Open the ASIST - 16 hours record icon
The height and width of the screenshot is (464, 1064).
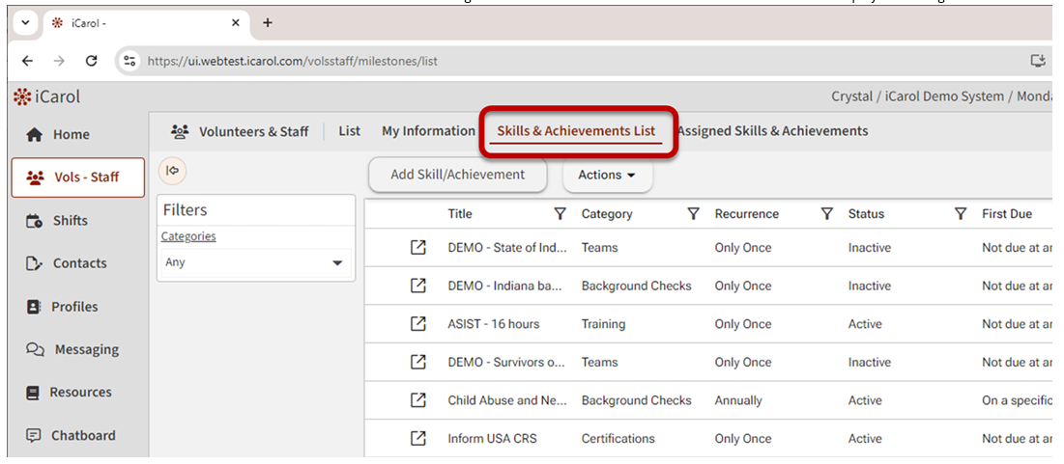point(417,324)
